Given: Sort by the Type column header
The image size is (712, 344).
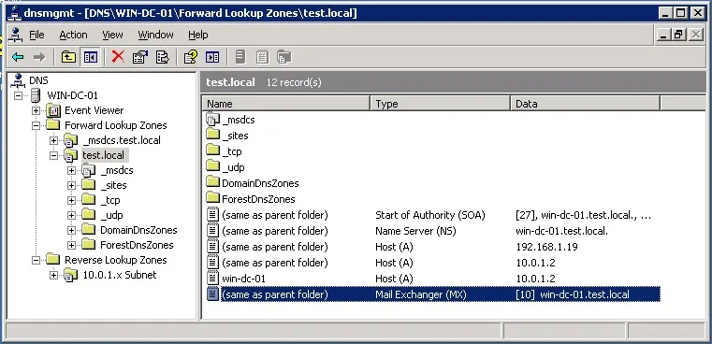Looking at the screenshot, I should pos(441,104).
